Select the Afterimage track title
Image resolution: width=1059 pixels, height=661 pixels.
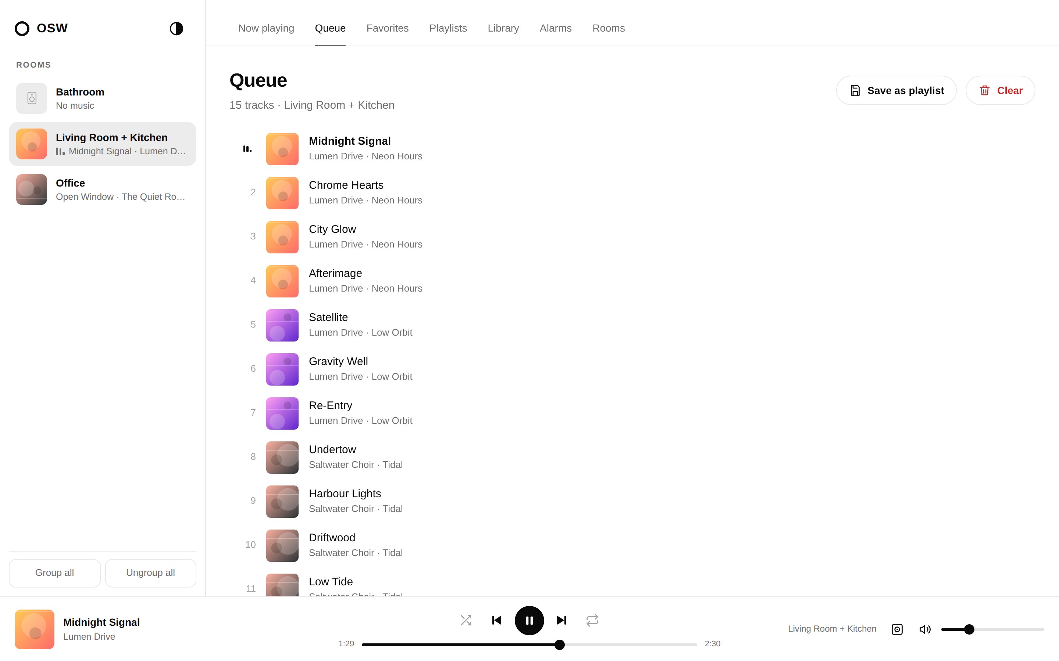(x=335, y=273)
